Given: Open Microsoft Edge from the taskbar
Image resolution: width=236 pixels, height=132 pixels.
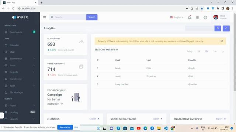Looking at the screenshot, I should [145, 128].
